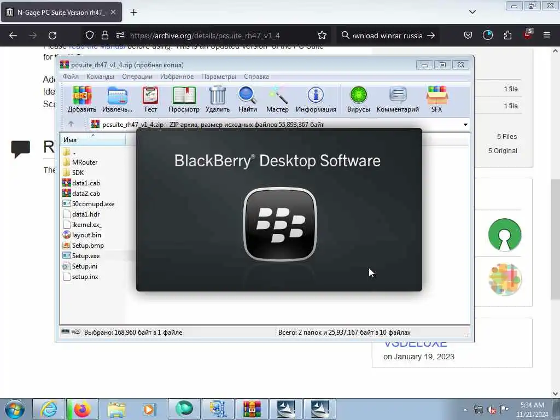Bookmark this page with the star icon
Screen dimensions: 560x420
pyautogui.click(x=322, y=35)
